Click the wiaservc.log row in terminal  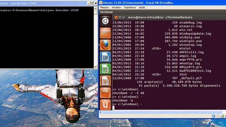click(x=157, y=26)
